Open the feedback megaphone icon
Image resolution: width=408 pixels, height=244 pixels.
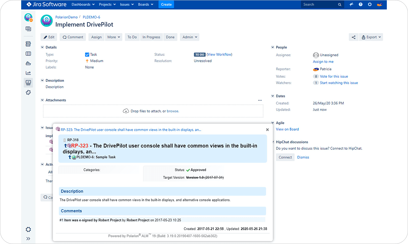click(351, 5)
